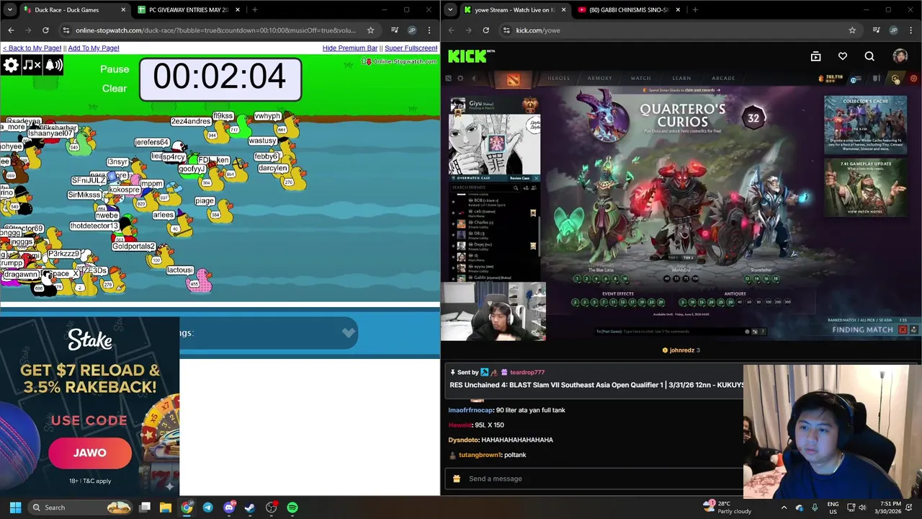Click johnredz 3 gift notice
This screenshot has height=519, width=922.
pos(681,350)
